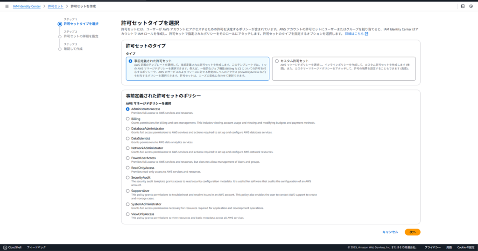Select step 3 確認して作成
The image size is (478, 251).
(x=73, y=49)
